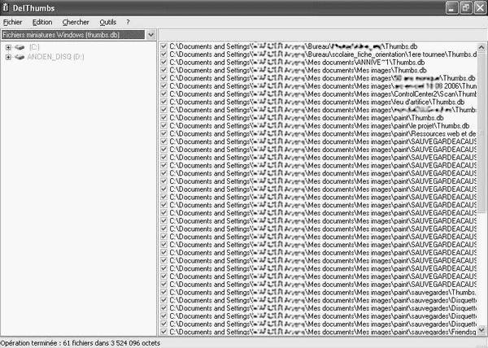This screenshot has width=488, height=348.
Task: Open the Fichier menu
Action: pyautogui.click(x=13, y=23)
